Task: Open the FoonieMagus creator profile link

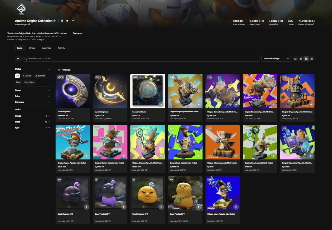Action: pyautogui.click(x=21, y=24)
